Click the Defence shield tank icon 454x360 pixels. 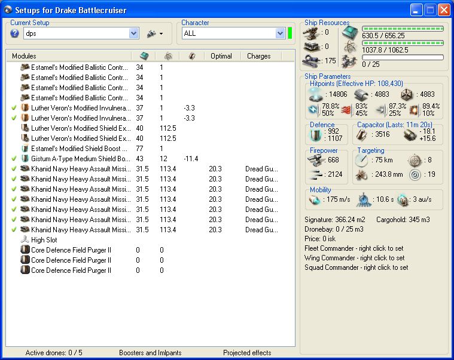tap(314, 134)
